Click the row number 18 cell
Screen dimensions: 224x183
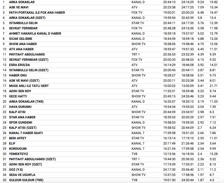(x=4, y=91)
